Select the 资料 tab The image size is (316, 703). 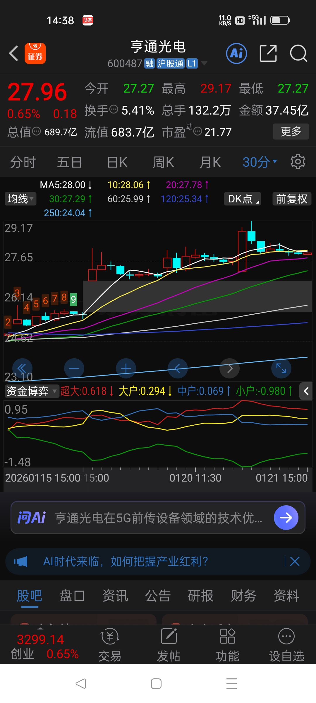[x=286, y=596]
